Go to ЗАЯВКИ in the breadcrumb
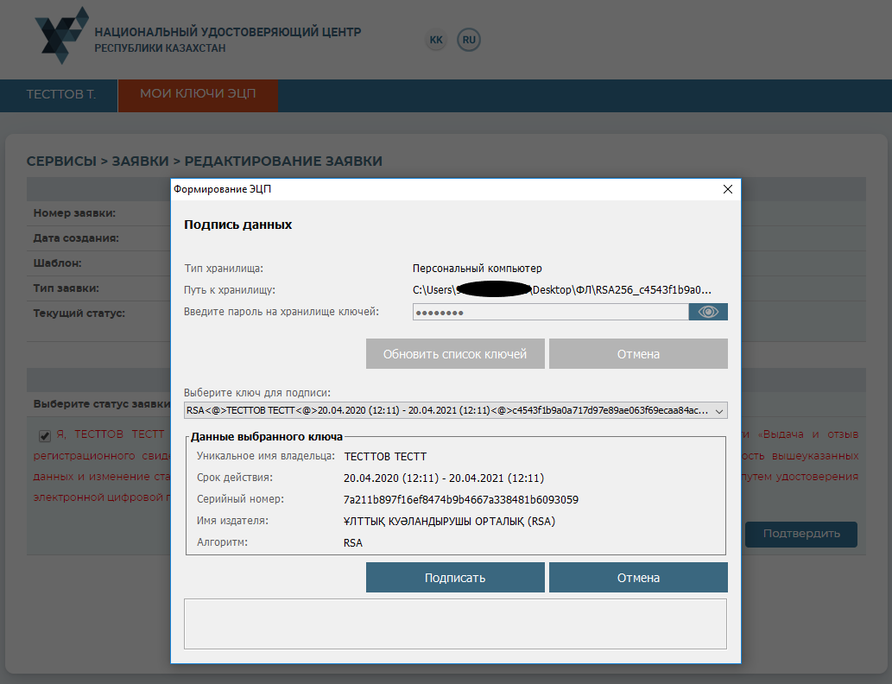The image size is (892, 684). tap(142, 161)
